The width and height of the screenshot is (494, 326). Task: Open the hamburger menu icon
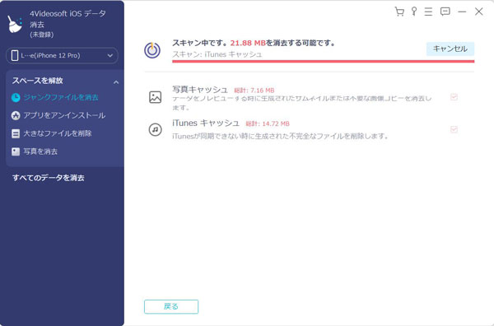(428, 12)
